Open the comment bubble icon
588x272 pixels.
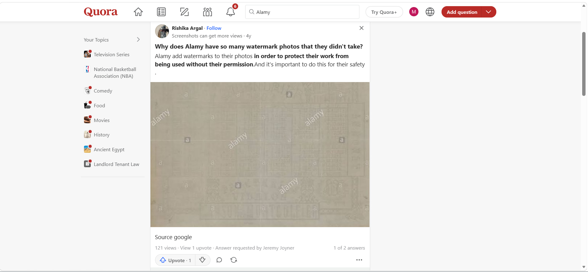[x=219, y=260]
